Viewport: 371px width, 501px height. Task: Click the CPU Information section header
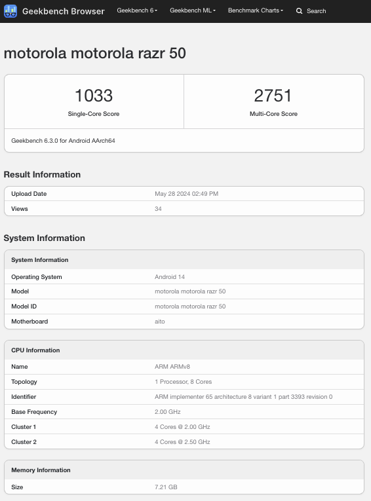tap(35, 350)
